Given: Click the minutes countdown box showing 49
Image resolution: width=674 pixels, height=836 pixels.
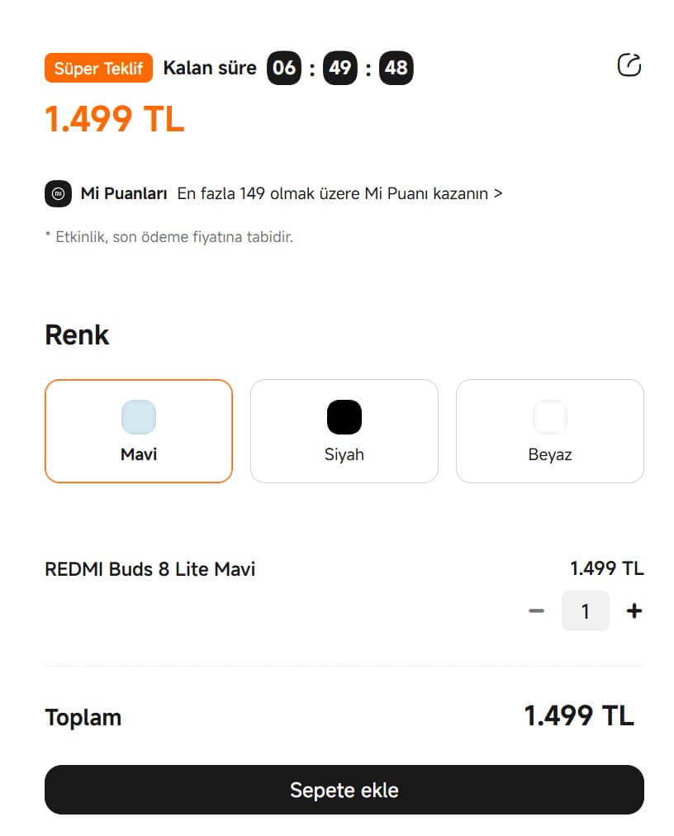Looking at the screenshot, I should [339, 68].
